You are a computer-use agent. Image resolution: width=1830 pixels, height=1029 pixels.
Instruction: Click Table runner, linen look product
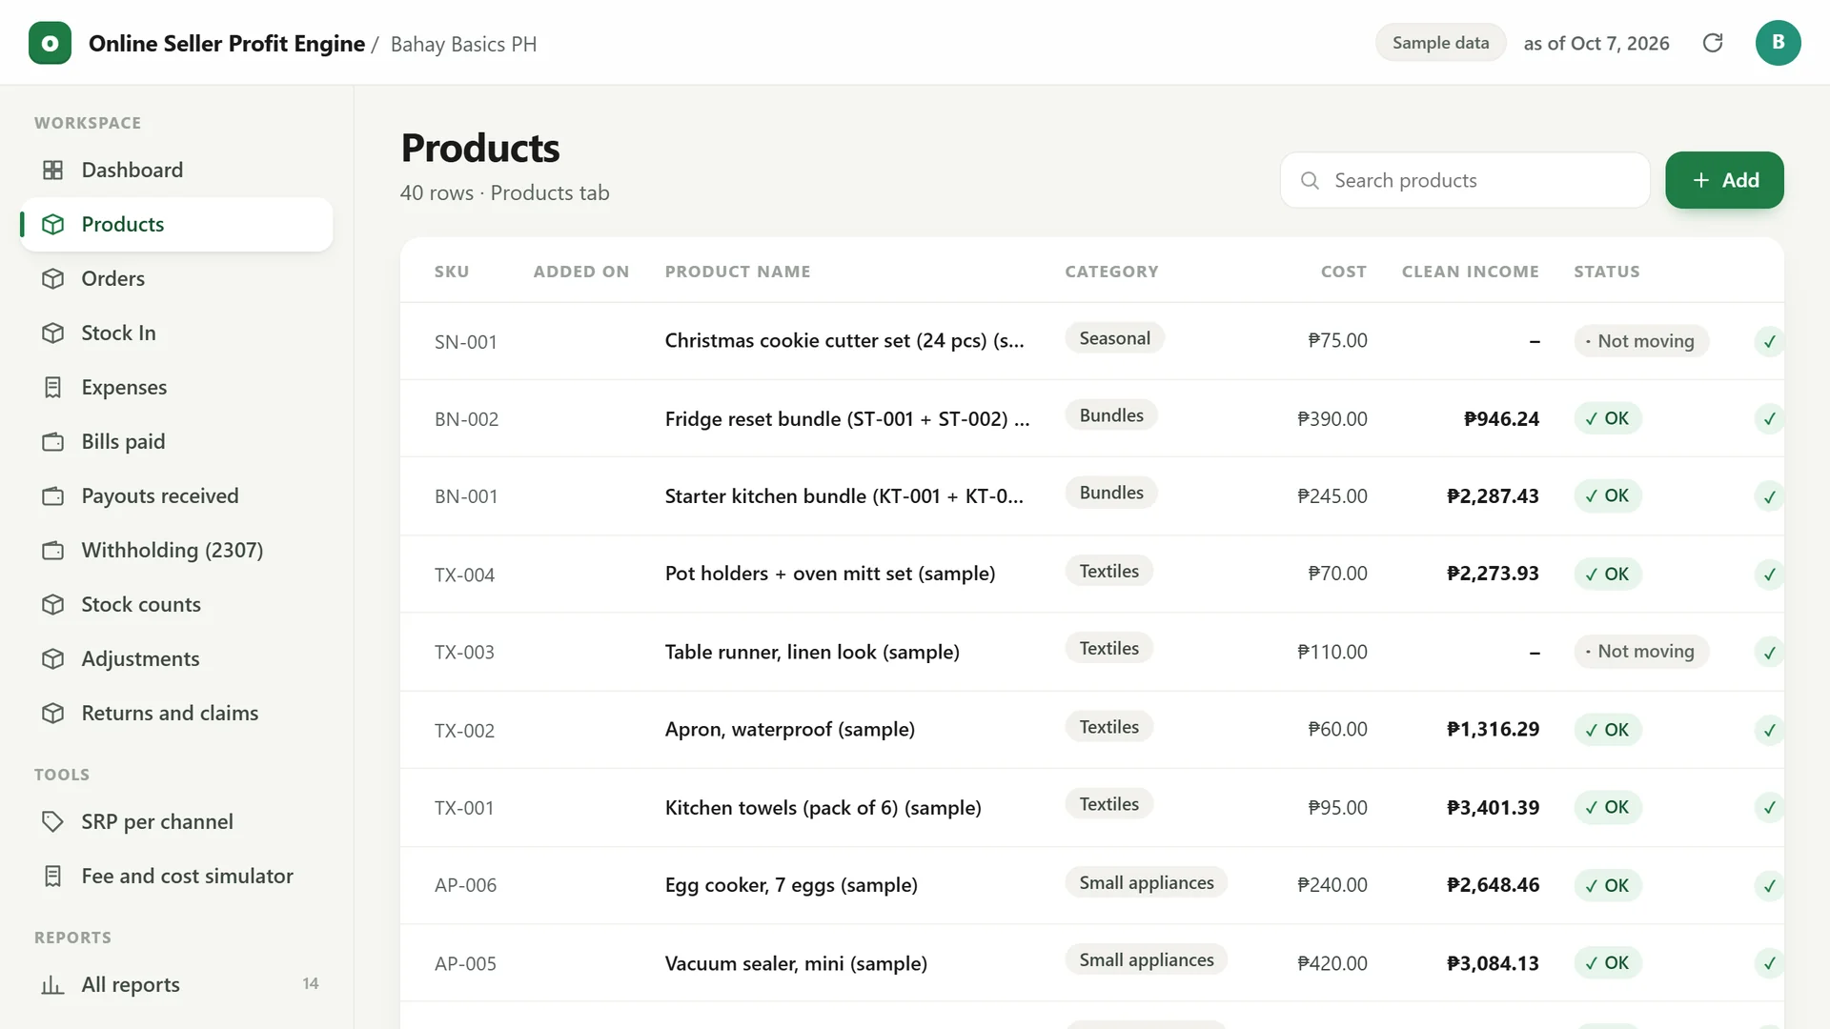(x=812, y=652)
